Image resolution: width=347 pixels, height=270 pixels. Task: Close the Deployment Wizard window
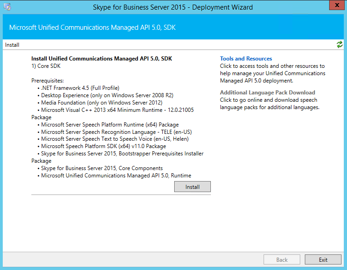click(x=337, y=5)
